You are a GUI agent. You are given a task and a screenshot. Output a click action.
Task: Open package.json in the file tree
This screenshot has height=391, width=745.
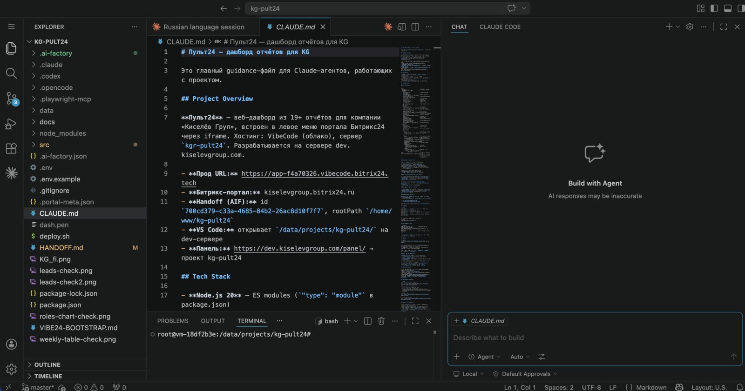[85, 305]
